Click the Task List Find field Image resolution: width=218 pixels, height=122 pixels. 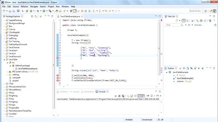point(174,25)
